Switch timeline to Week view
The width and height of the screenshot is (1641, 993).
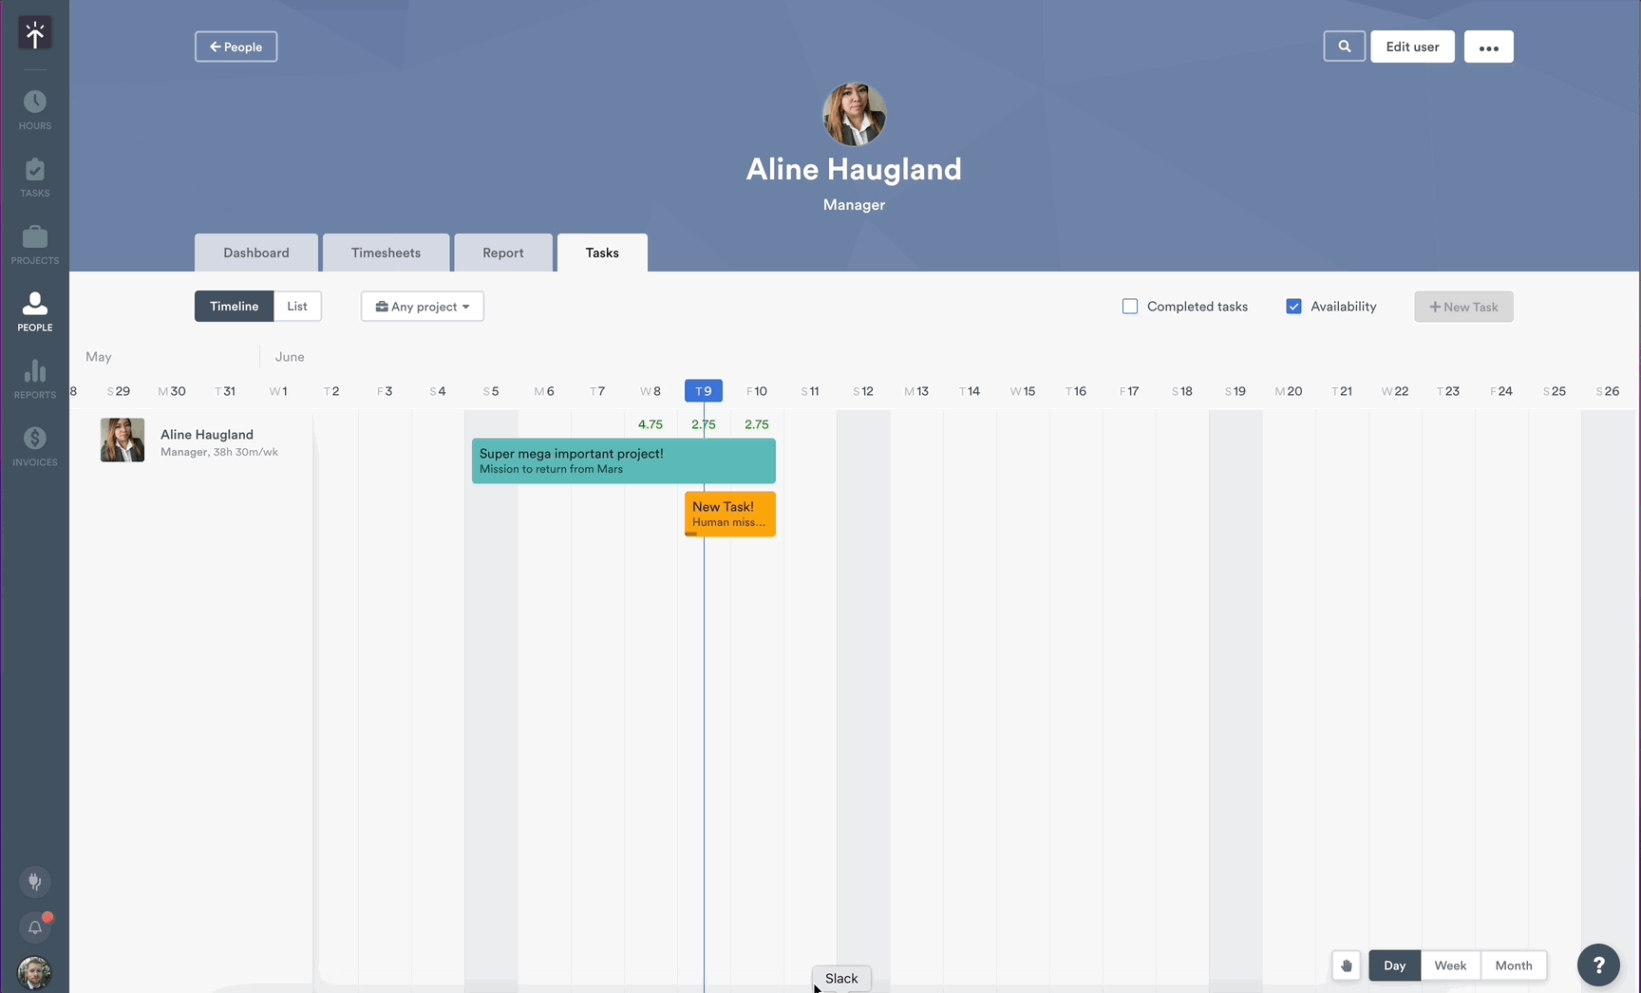(1450, 965)
